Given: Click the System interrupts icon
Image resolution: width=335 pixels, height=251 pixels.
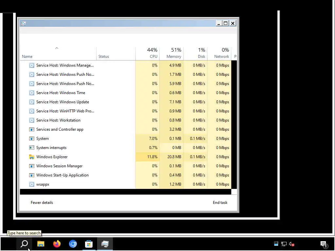Looking at the screenshot, I should [x=32, y=148].
